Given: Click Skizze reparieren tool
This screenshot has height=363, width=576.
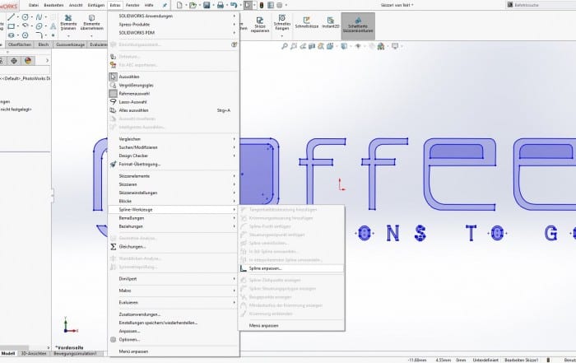Looking at the screenshot, I should click(260, 24).
